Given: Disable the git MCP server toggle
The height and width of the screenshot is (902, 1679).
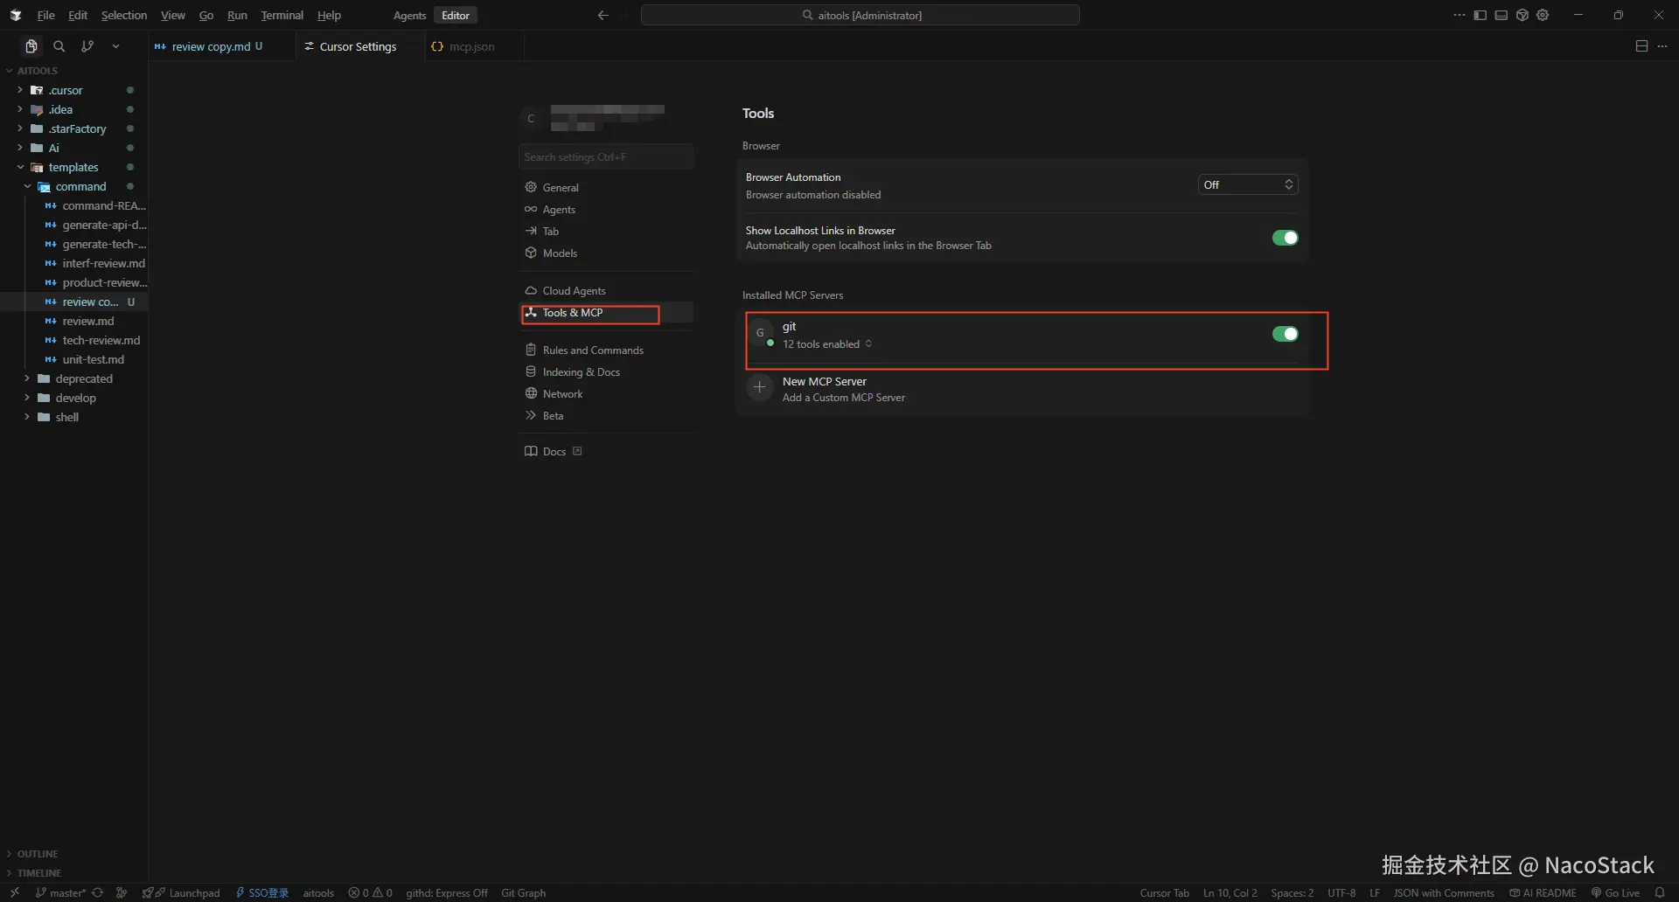Looking at the screenshot, I should pyautogui.click(x=1285, y=334).
